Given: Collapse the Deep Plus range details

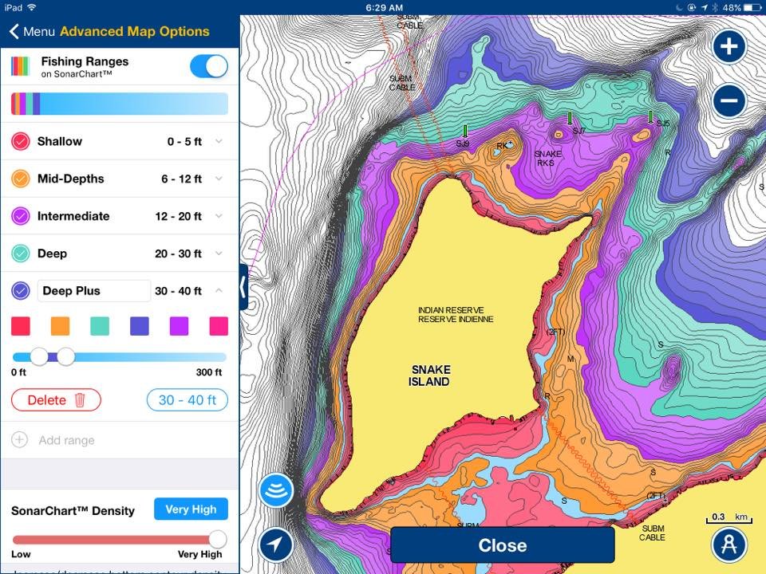Looking at the screenshot, I should tap(219, 291).
